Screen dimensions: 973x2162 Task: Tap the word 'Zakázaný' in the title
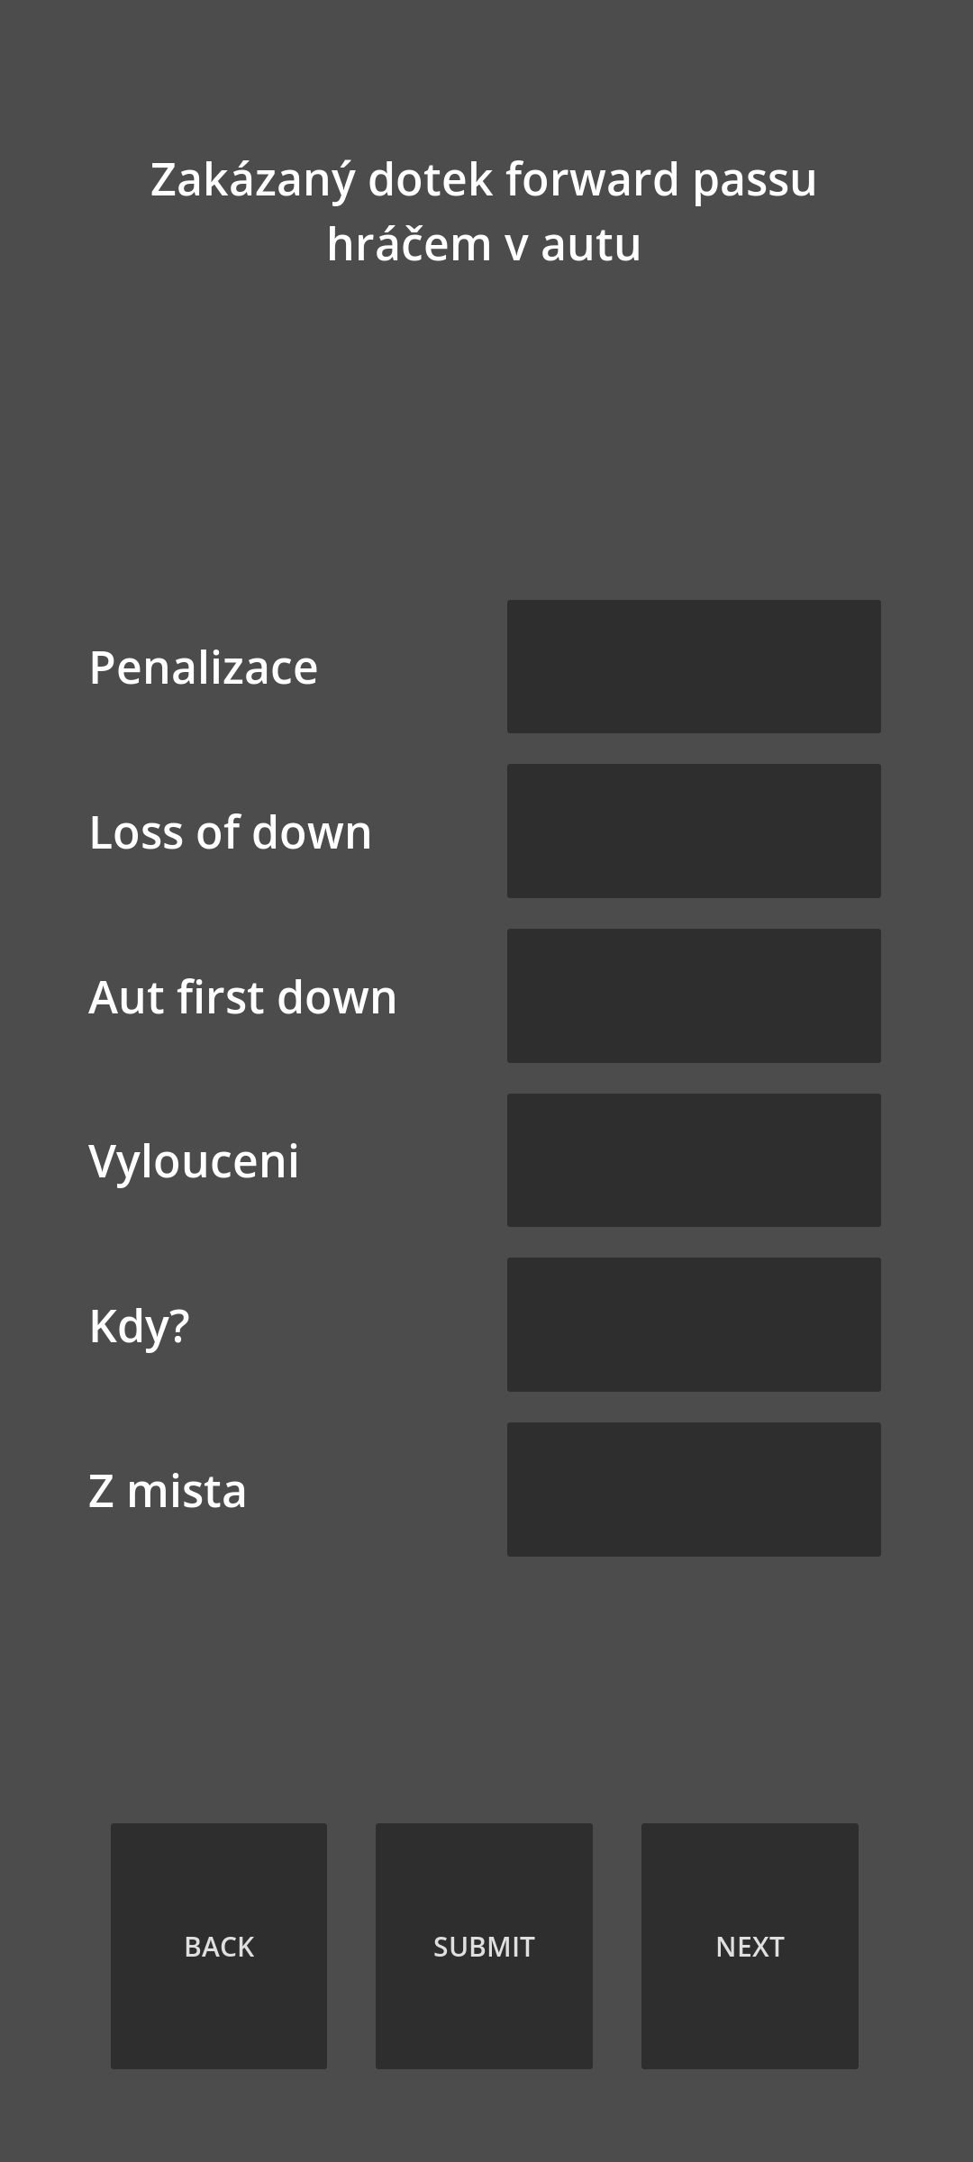pos(253,180)
